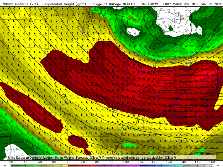Screen dimensions: 223x167
Task: Click the 150 label on the color scale
Action: click(198, 162)
